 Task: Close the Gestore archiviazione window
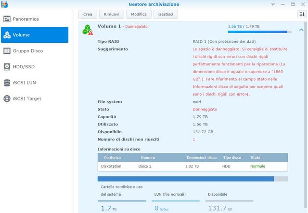point(303,4)
